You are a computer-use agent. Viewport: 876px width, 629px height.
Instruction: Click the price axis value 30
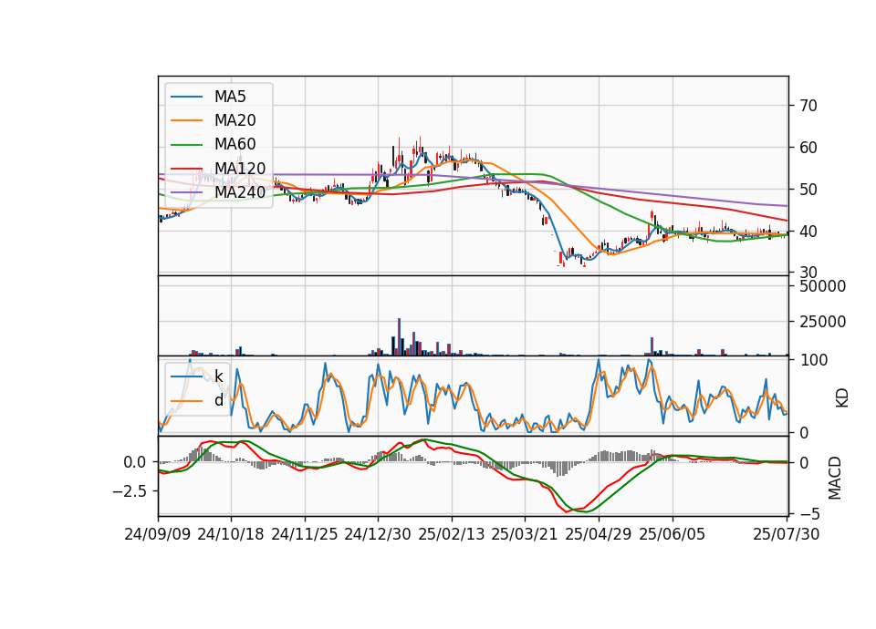pos(808,273)
